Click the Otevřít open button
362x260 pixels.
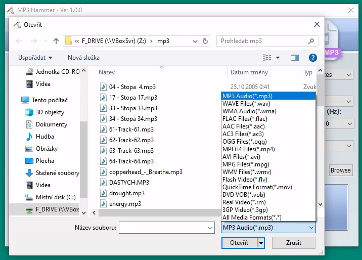tap(239, 243)
